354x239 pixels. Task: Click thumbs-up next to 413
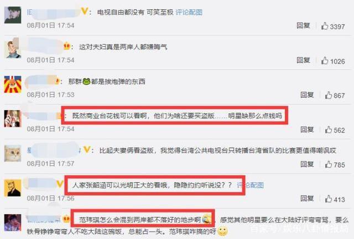[x=328, y=199]
